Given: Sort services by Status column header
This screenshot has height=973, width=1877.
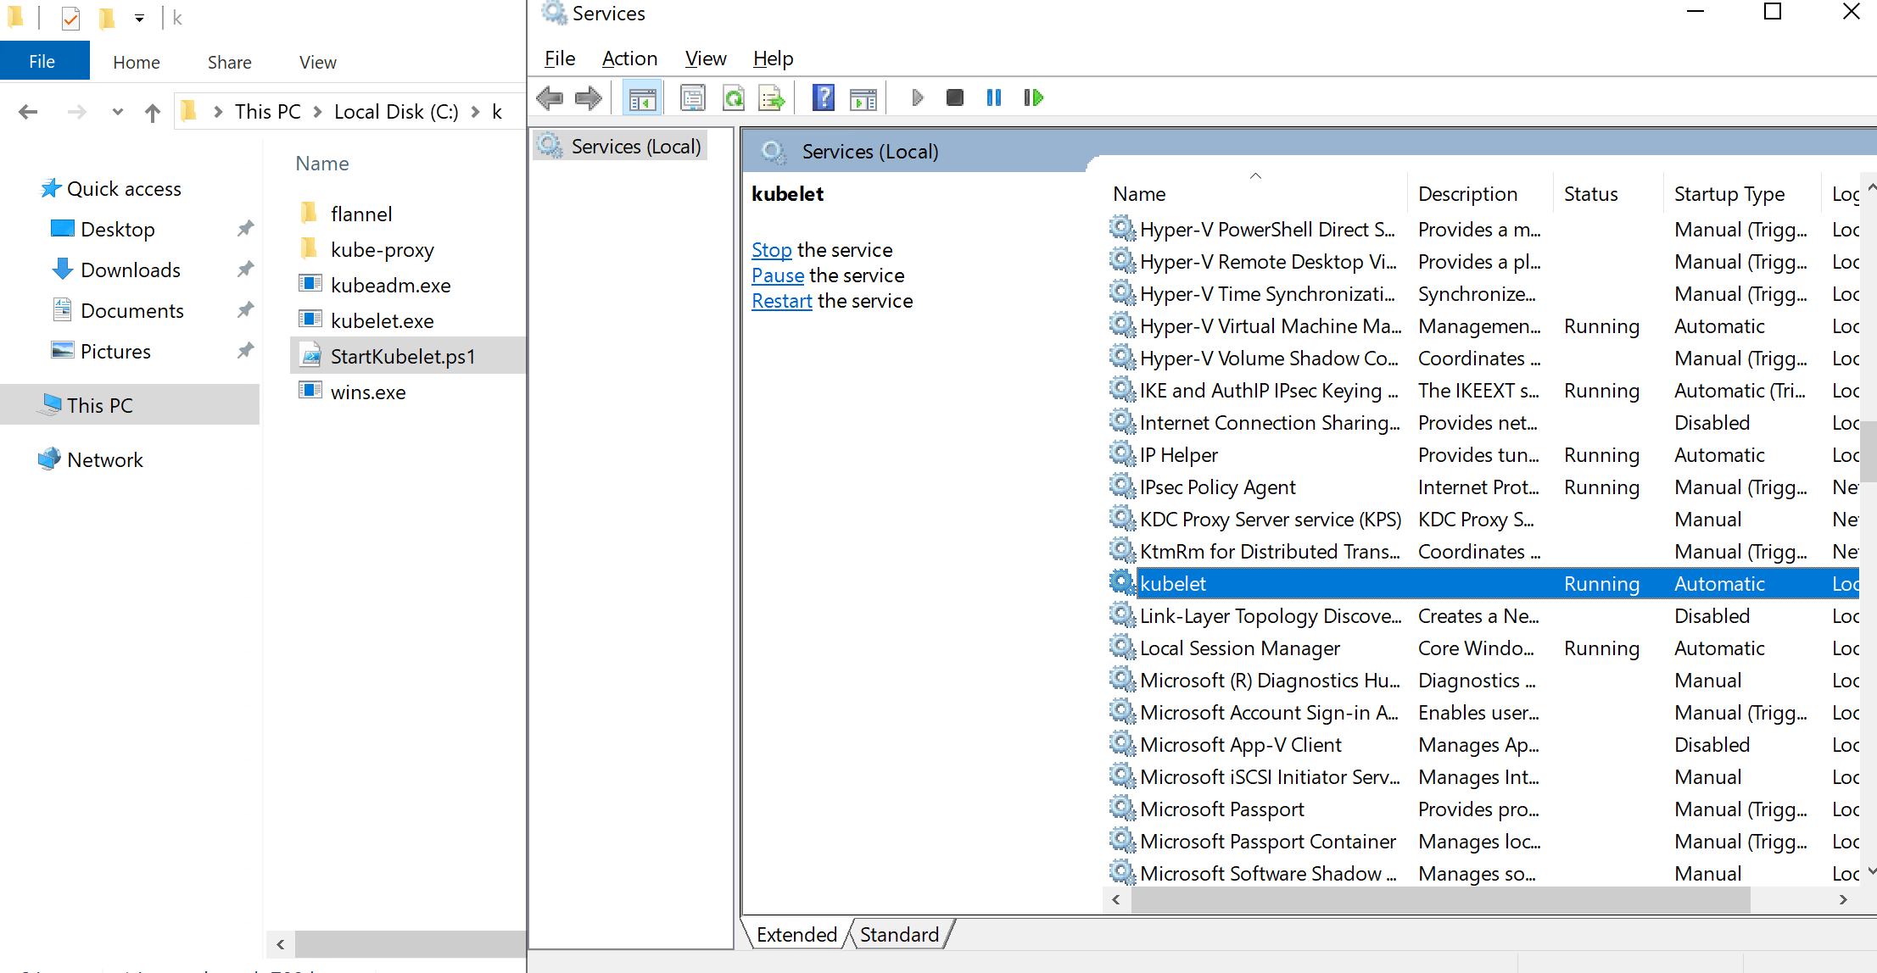Looking at the screenshot, I should [1608, 194].
